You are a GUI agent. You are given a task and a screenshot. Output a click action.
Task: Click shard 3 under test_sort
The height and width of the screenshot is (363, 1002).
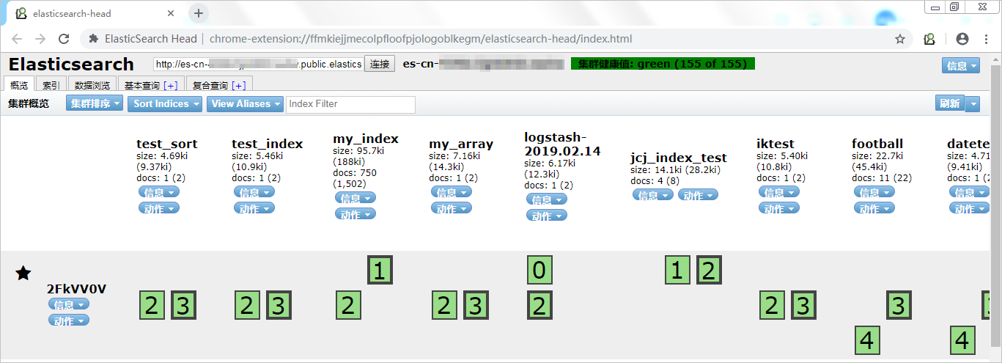click(x=184, y=305)
